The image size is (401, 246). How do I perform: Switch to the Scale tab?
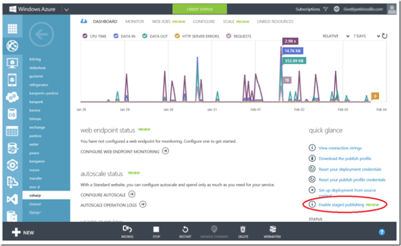point(236,21)
